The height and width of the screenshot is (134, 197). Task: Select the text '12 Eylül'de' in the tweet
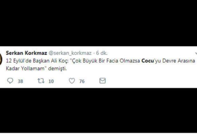point(19,61)
